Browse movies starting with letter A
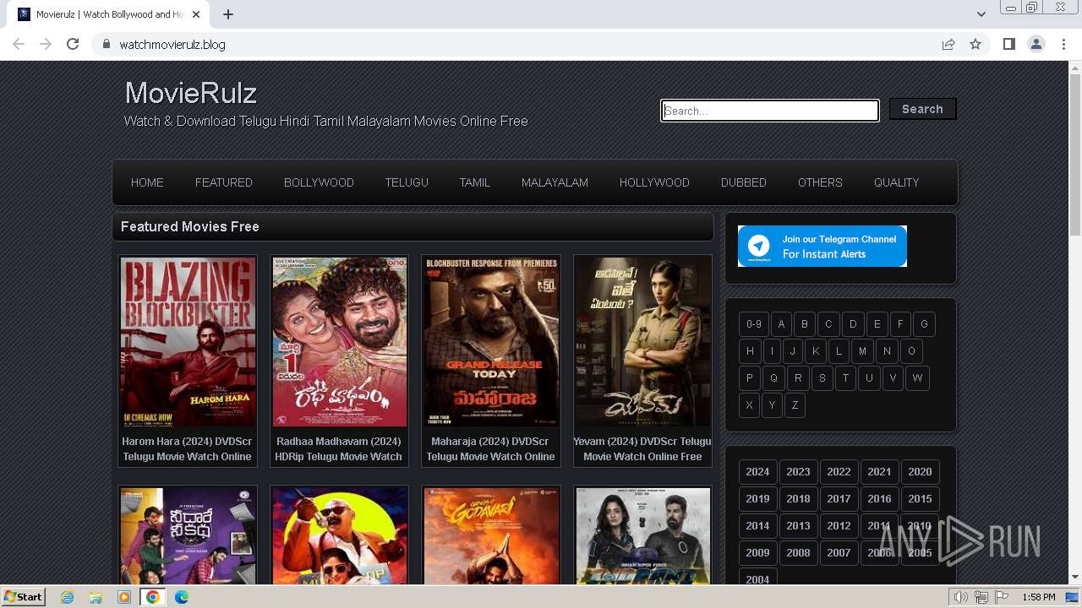Screen dimensions: 1082x608 [x=781, y=324]
